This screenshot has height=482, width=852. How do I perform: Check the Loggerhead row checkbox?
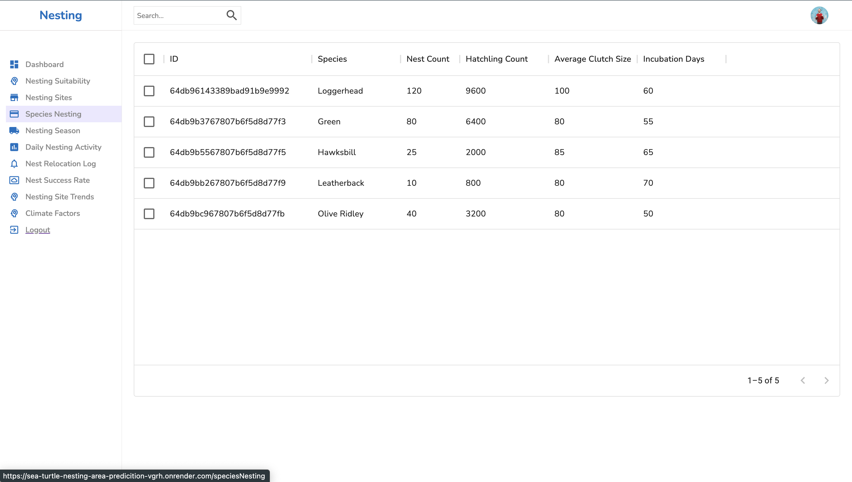[149, 91]
